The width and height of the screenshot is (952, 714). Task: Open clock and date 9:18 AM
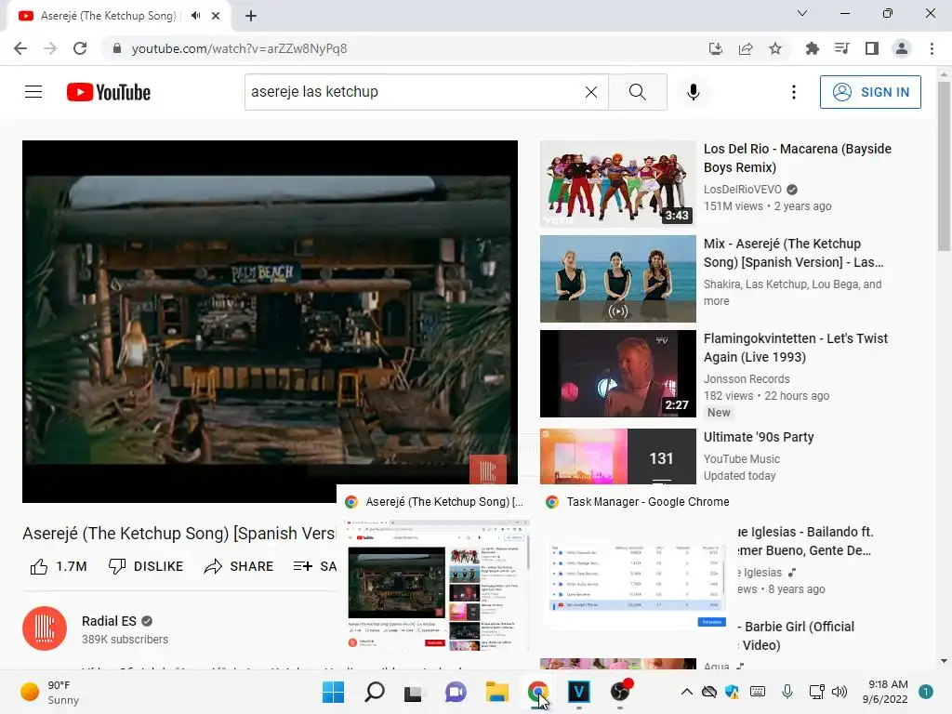pyautogui.click(x=885, y=692)
